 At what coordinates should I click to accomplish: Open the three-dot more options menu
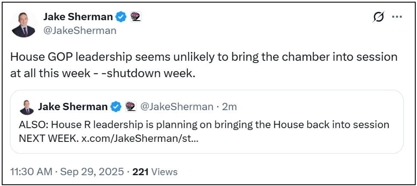pos(397,17)
